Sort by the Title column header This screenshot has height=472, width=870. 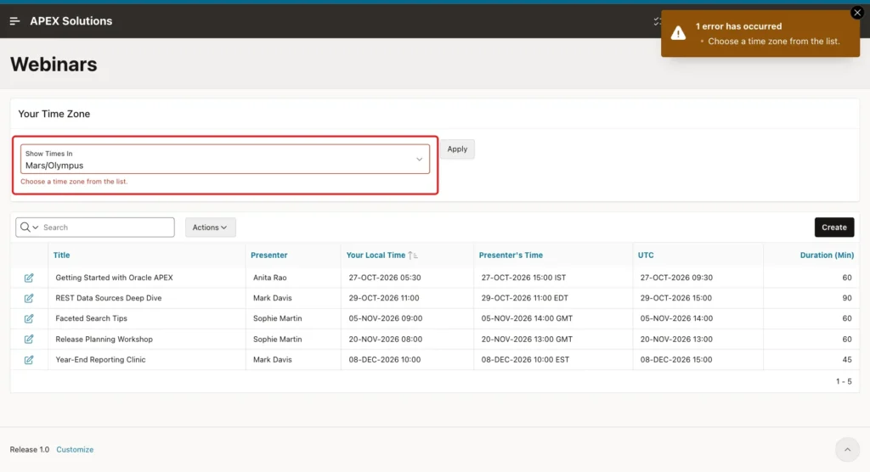point(61,256)
